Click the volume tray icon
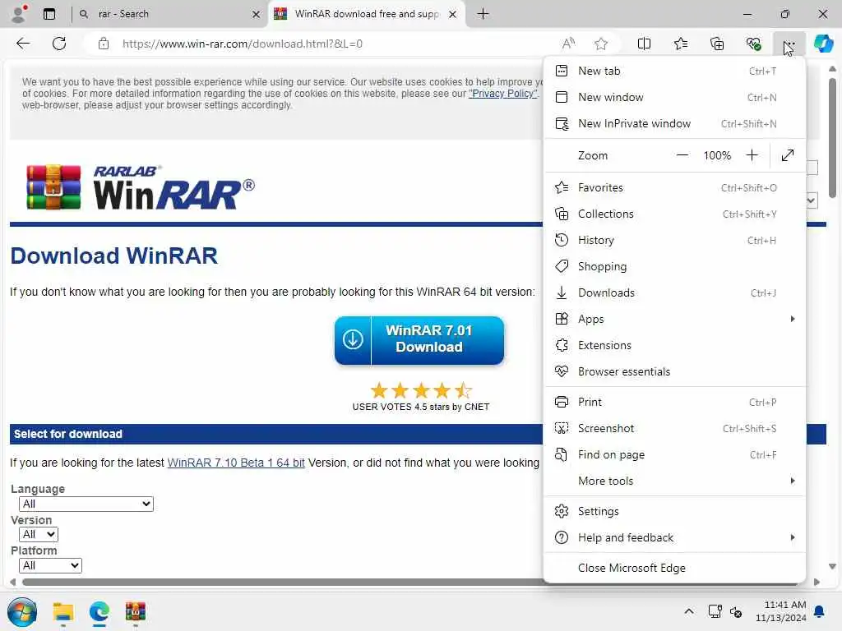Viewport: 842px width, 631px height. [736, 611]
